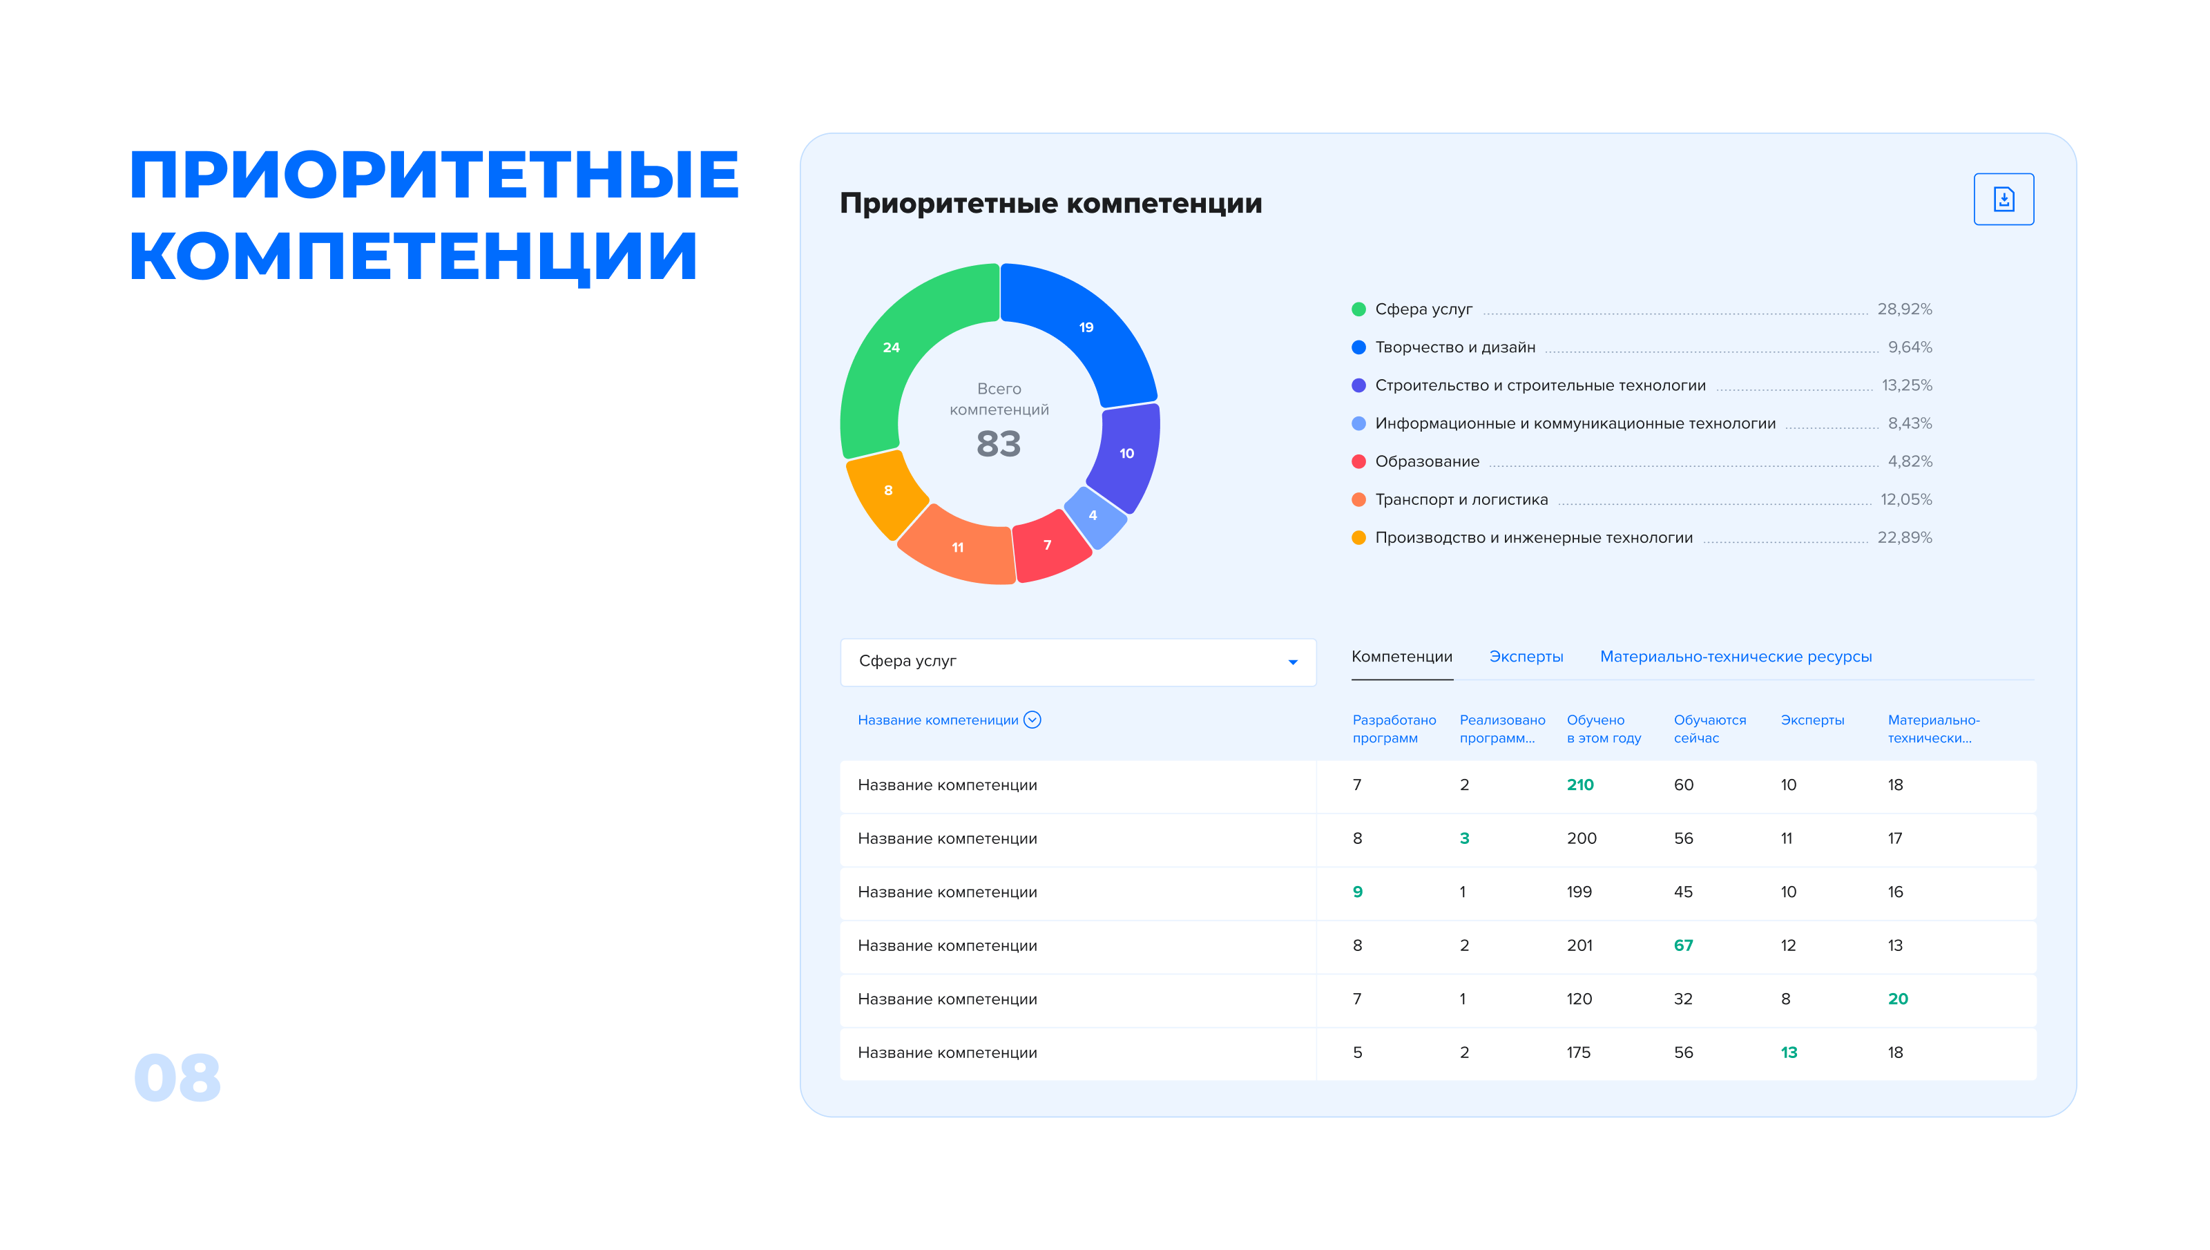Click the export report icon
2210x1250 pixels.
pos(2004,198)
